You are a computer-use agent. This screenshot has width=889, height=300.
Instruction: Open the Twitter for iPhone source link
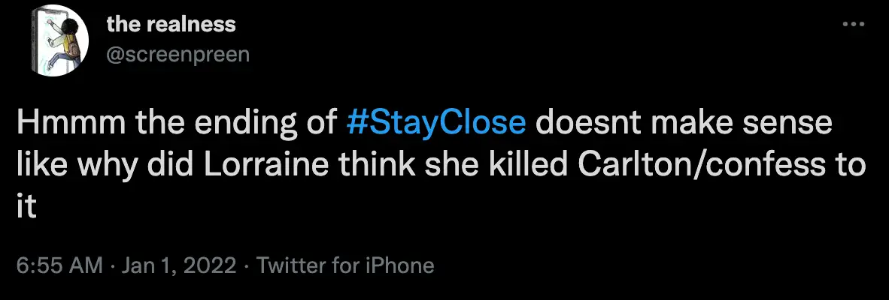pos(345,265)
